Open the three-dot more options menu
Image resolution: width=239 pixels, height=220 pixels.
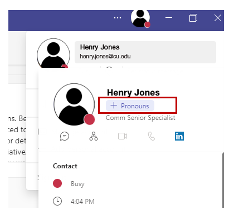(118, 18)
